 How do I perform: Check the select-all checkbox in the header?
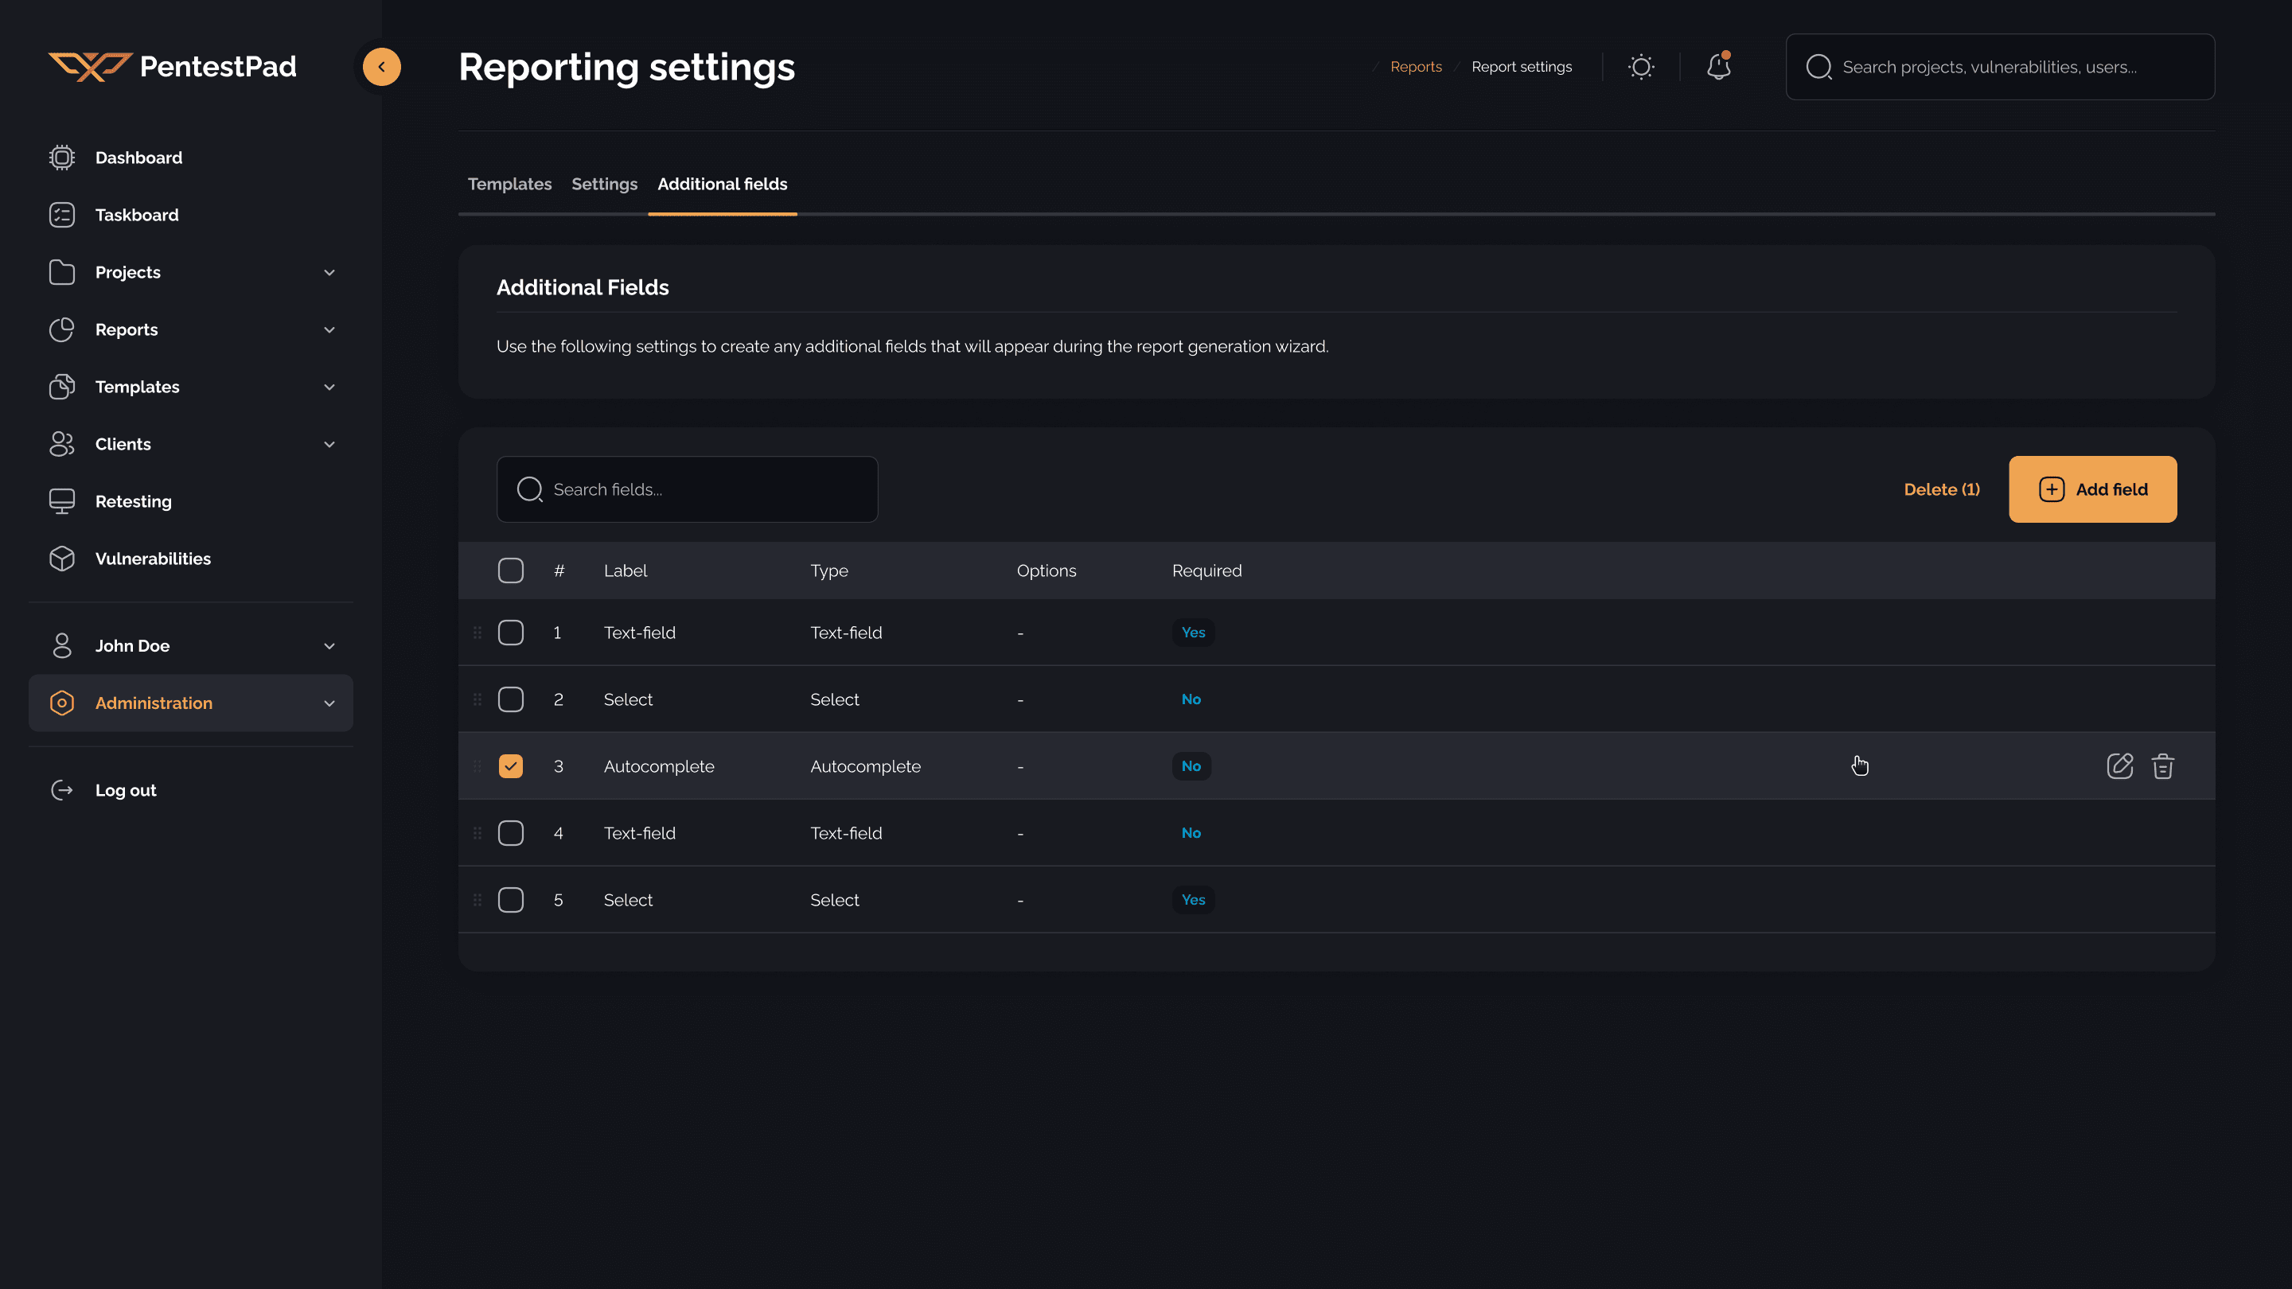pyautogui.click(x=511, y=571)
